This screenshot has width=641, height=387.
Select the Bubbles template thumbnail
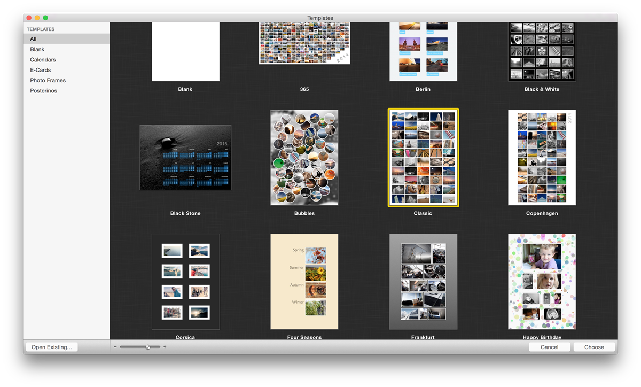(304, 158)
